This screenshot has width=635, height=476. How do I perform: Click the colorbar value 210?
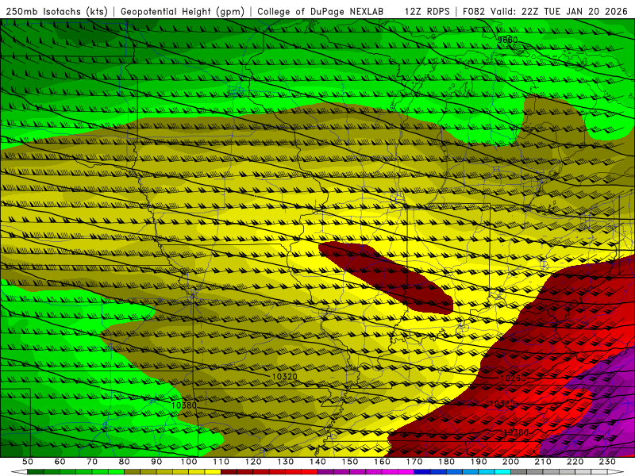click(543, 462)
